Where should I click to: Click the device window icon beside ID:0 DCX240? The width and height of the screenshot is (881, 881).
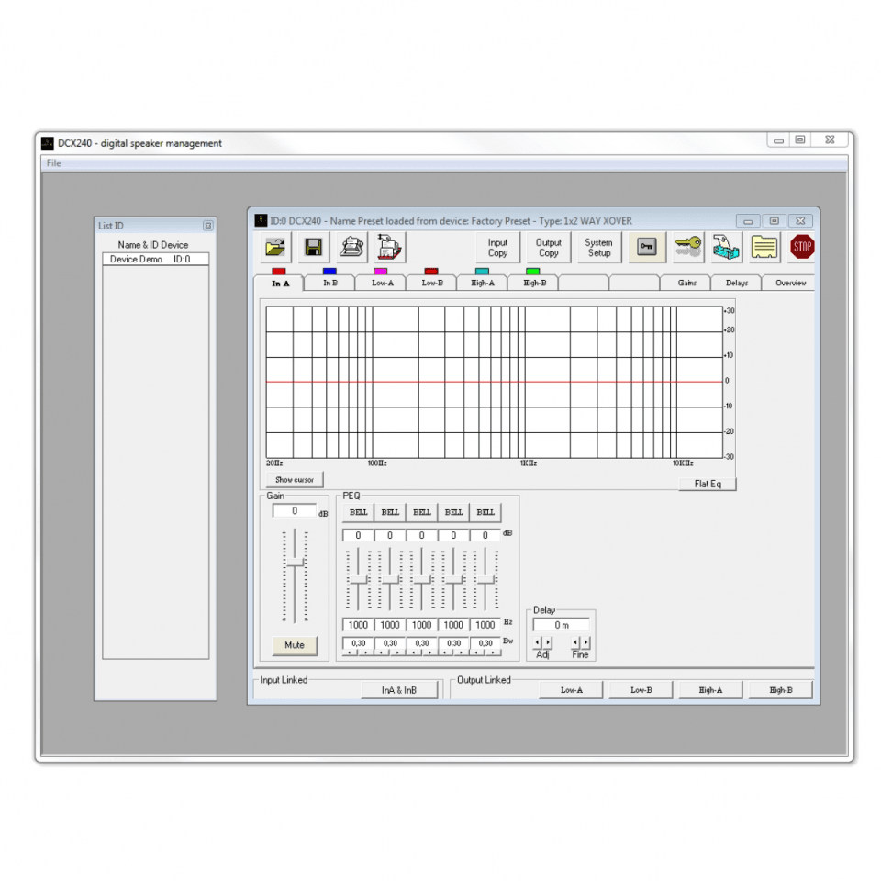click(x=261, y=220)
